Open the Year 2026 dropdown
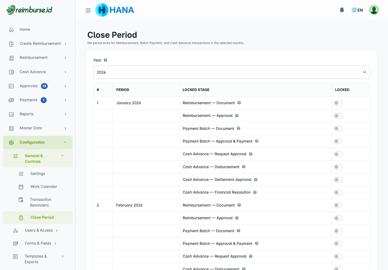This screenshot has height=270, width=388. pyautogui.click(x=231, y=72)
